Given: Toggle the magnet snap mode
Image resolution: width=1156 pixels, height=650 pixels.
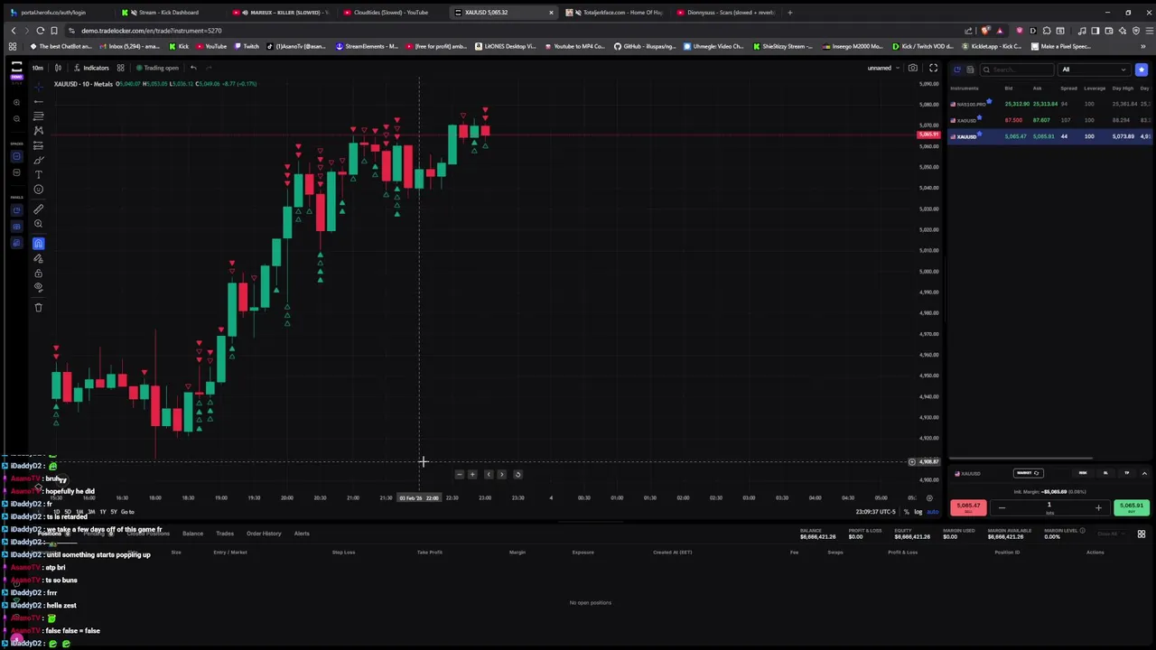Looking at the screenshot, I should 38,243.
